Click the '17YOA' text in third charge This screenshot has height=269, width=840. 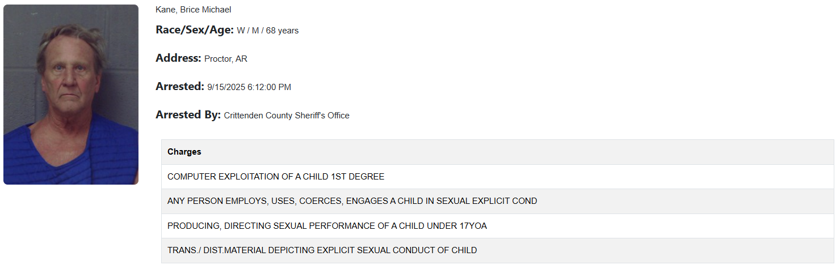coord(473,226)
